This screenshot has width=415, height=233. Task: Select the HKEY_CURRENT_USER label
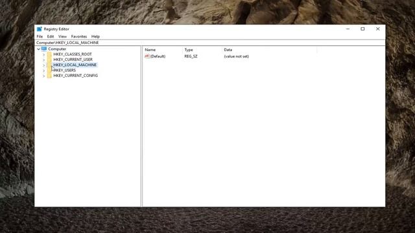click(x=73, y=60)
